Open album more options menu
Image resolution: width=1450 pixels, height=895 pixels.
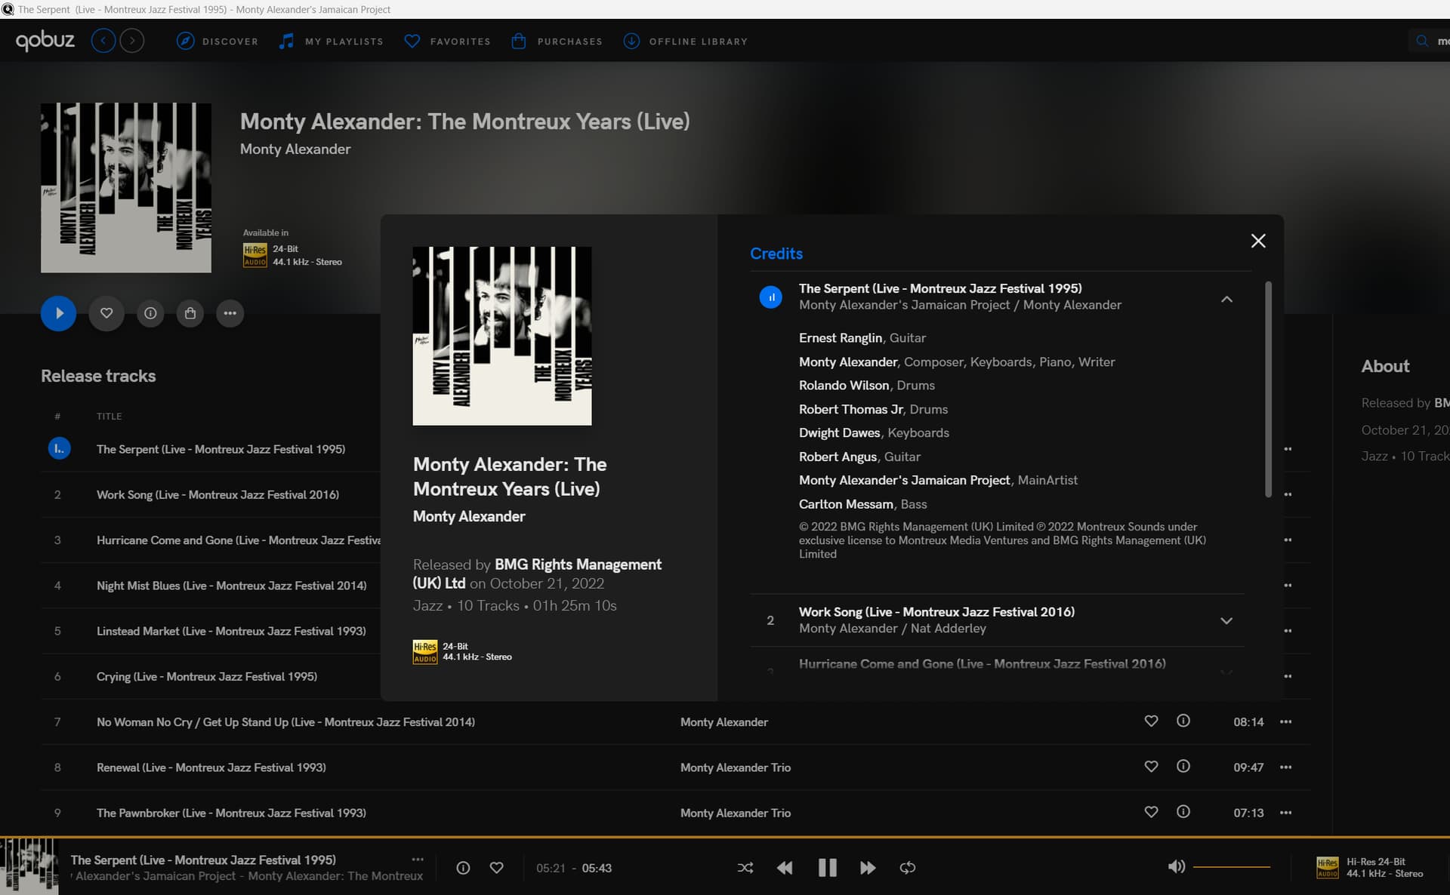click(230, 313)
